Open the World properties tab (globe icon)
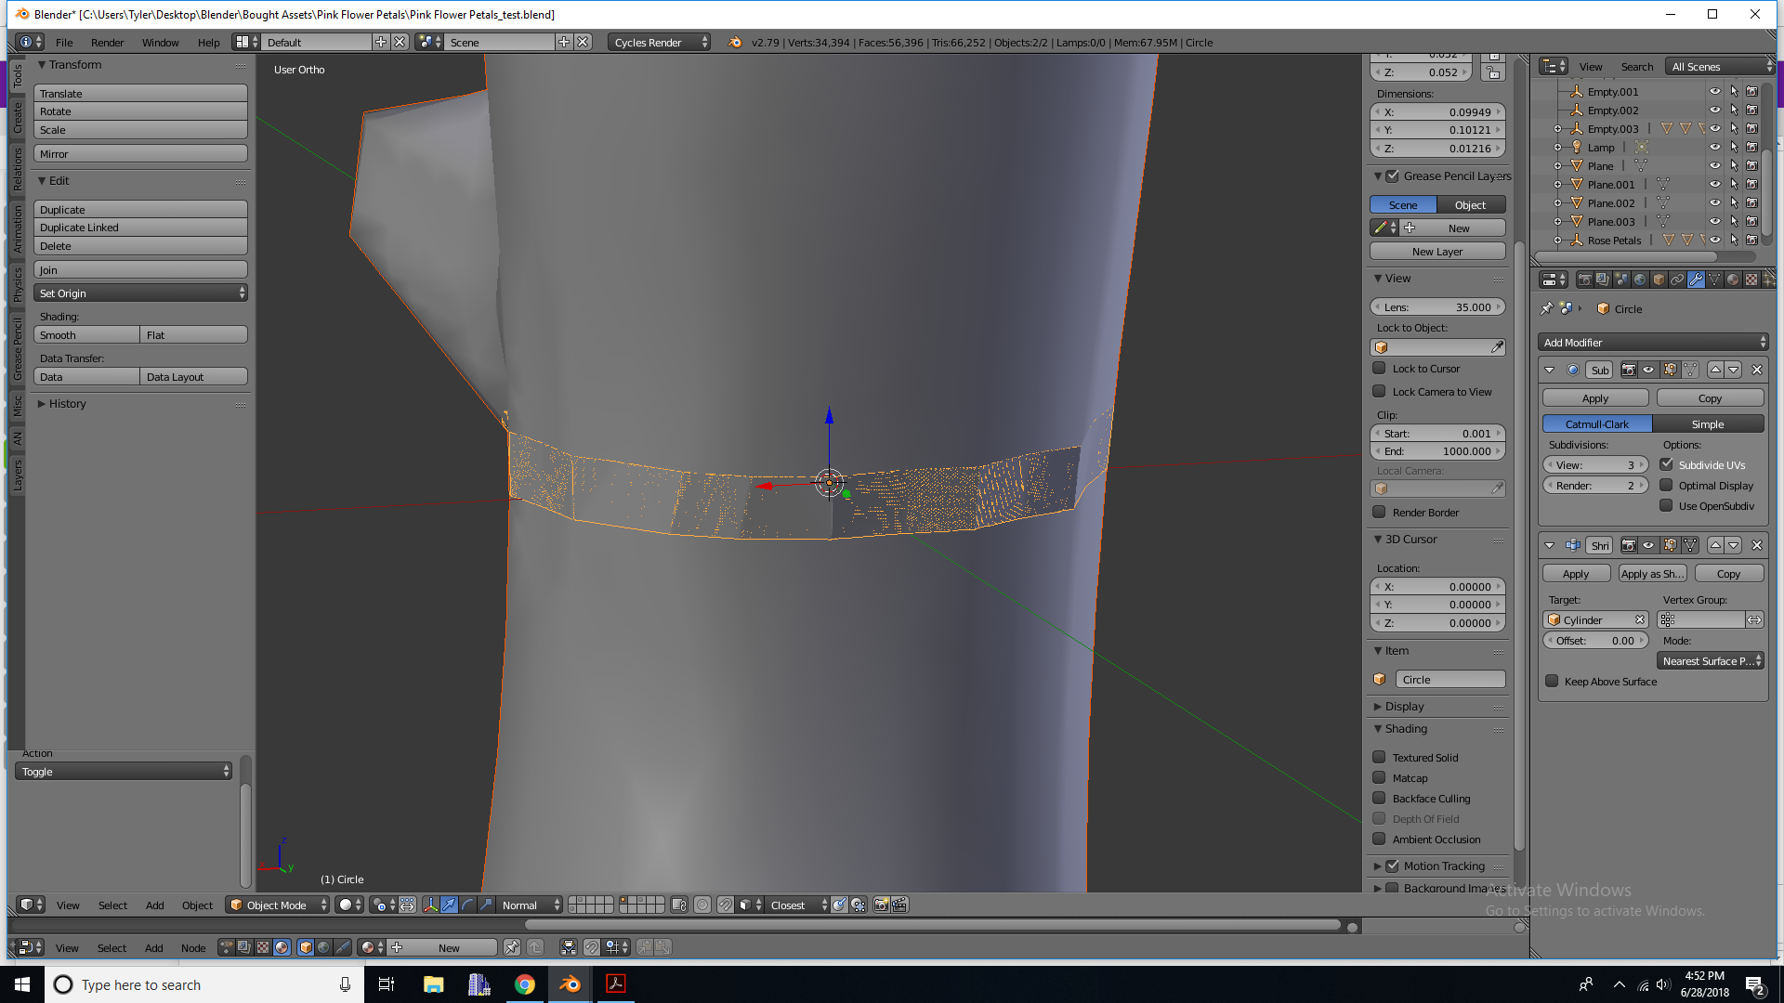Image resolution: width=1784 pixels, height=1003 pixels. click(1640, 280)
